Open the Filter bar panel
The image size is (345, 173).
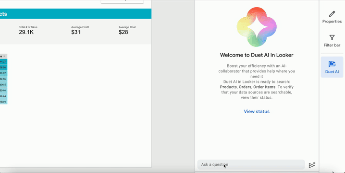[332, 41]
